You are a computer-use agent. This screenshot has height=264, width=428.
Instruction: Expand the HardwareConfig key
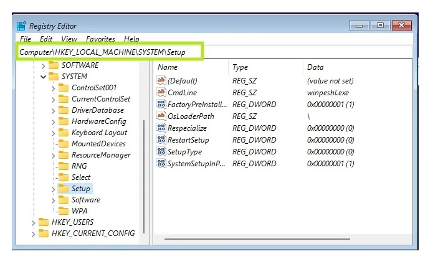53,122
